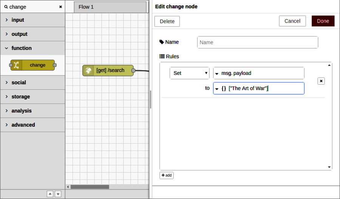The width and height of the screenshot is (340, 199).
Task: Open the Set action dropdown
Action: click(190, 73)
